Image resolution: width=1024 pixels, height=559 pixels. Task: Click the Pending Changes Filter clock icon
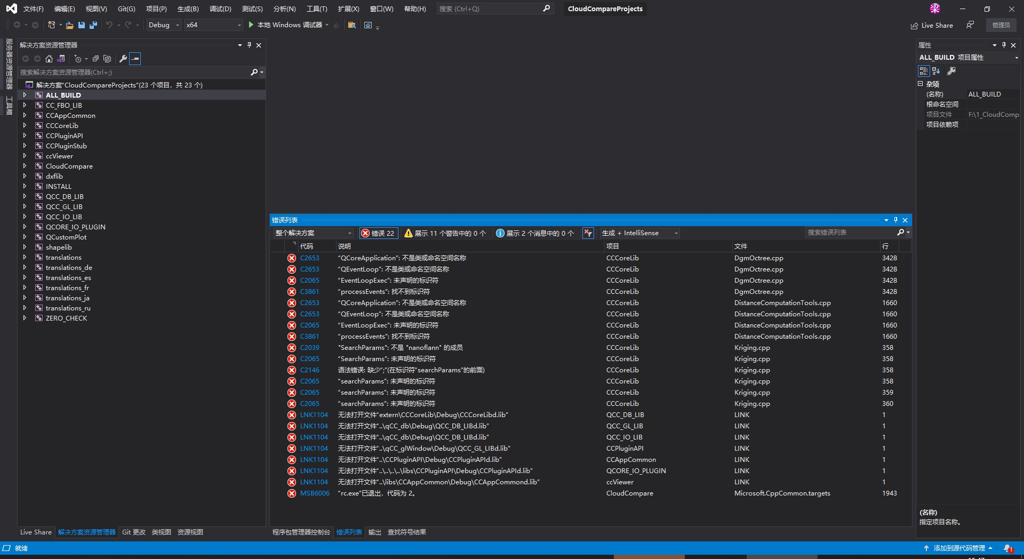pyautogui.click(x=78, y=59)
